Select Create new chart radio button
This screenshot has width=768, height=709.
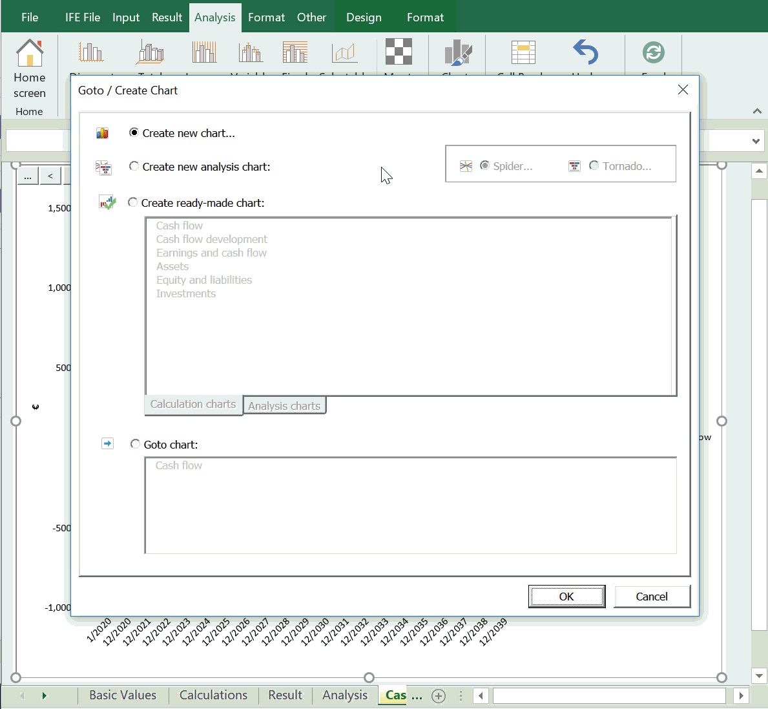[133, 132]
